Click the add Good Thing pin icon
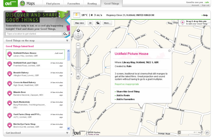The width and height of the screenshot is (214, 138). pos(182,22)
